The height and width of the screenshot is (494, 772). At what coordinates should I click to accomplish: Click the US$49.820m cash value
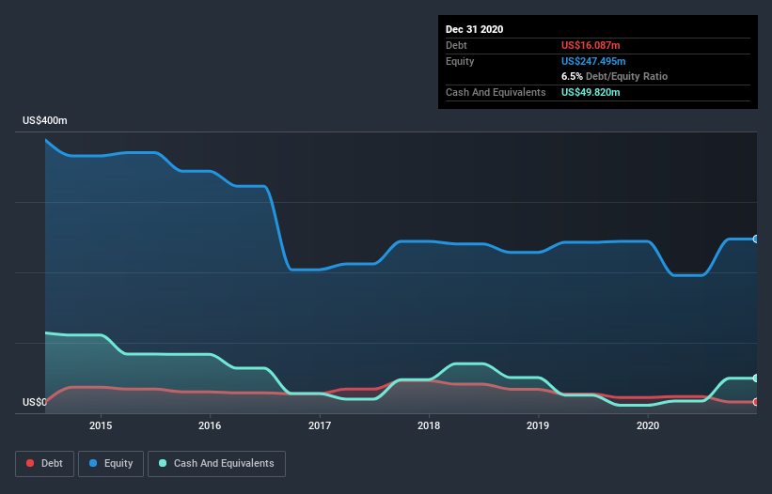point(591,92)
